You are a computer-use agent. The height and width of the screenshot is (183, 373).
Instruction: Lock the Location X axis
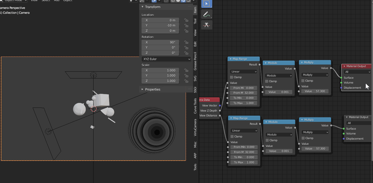tap(186, 20)
